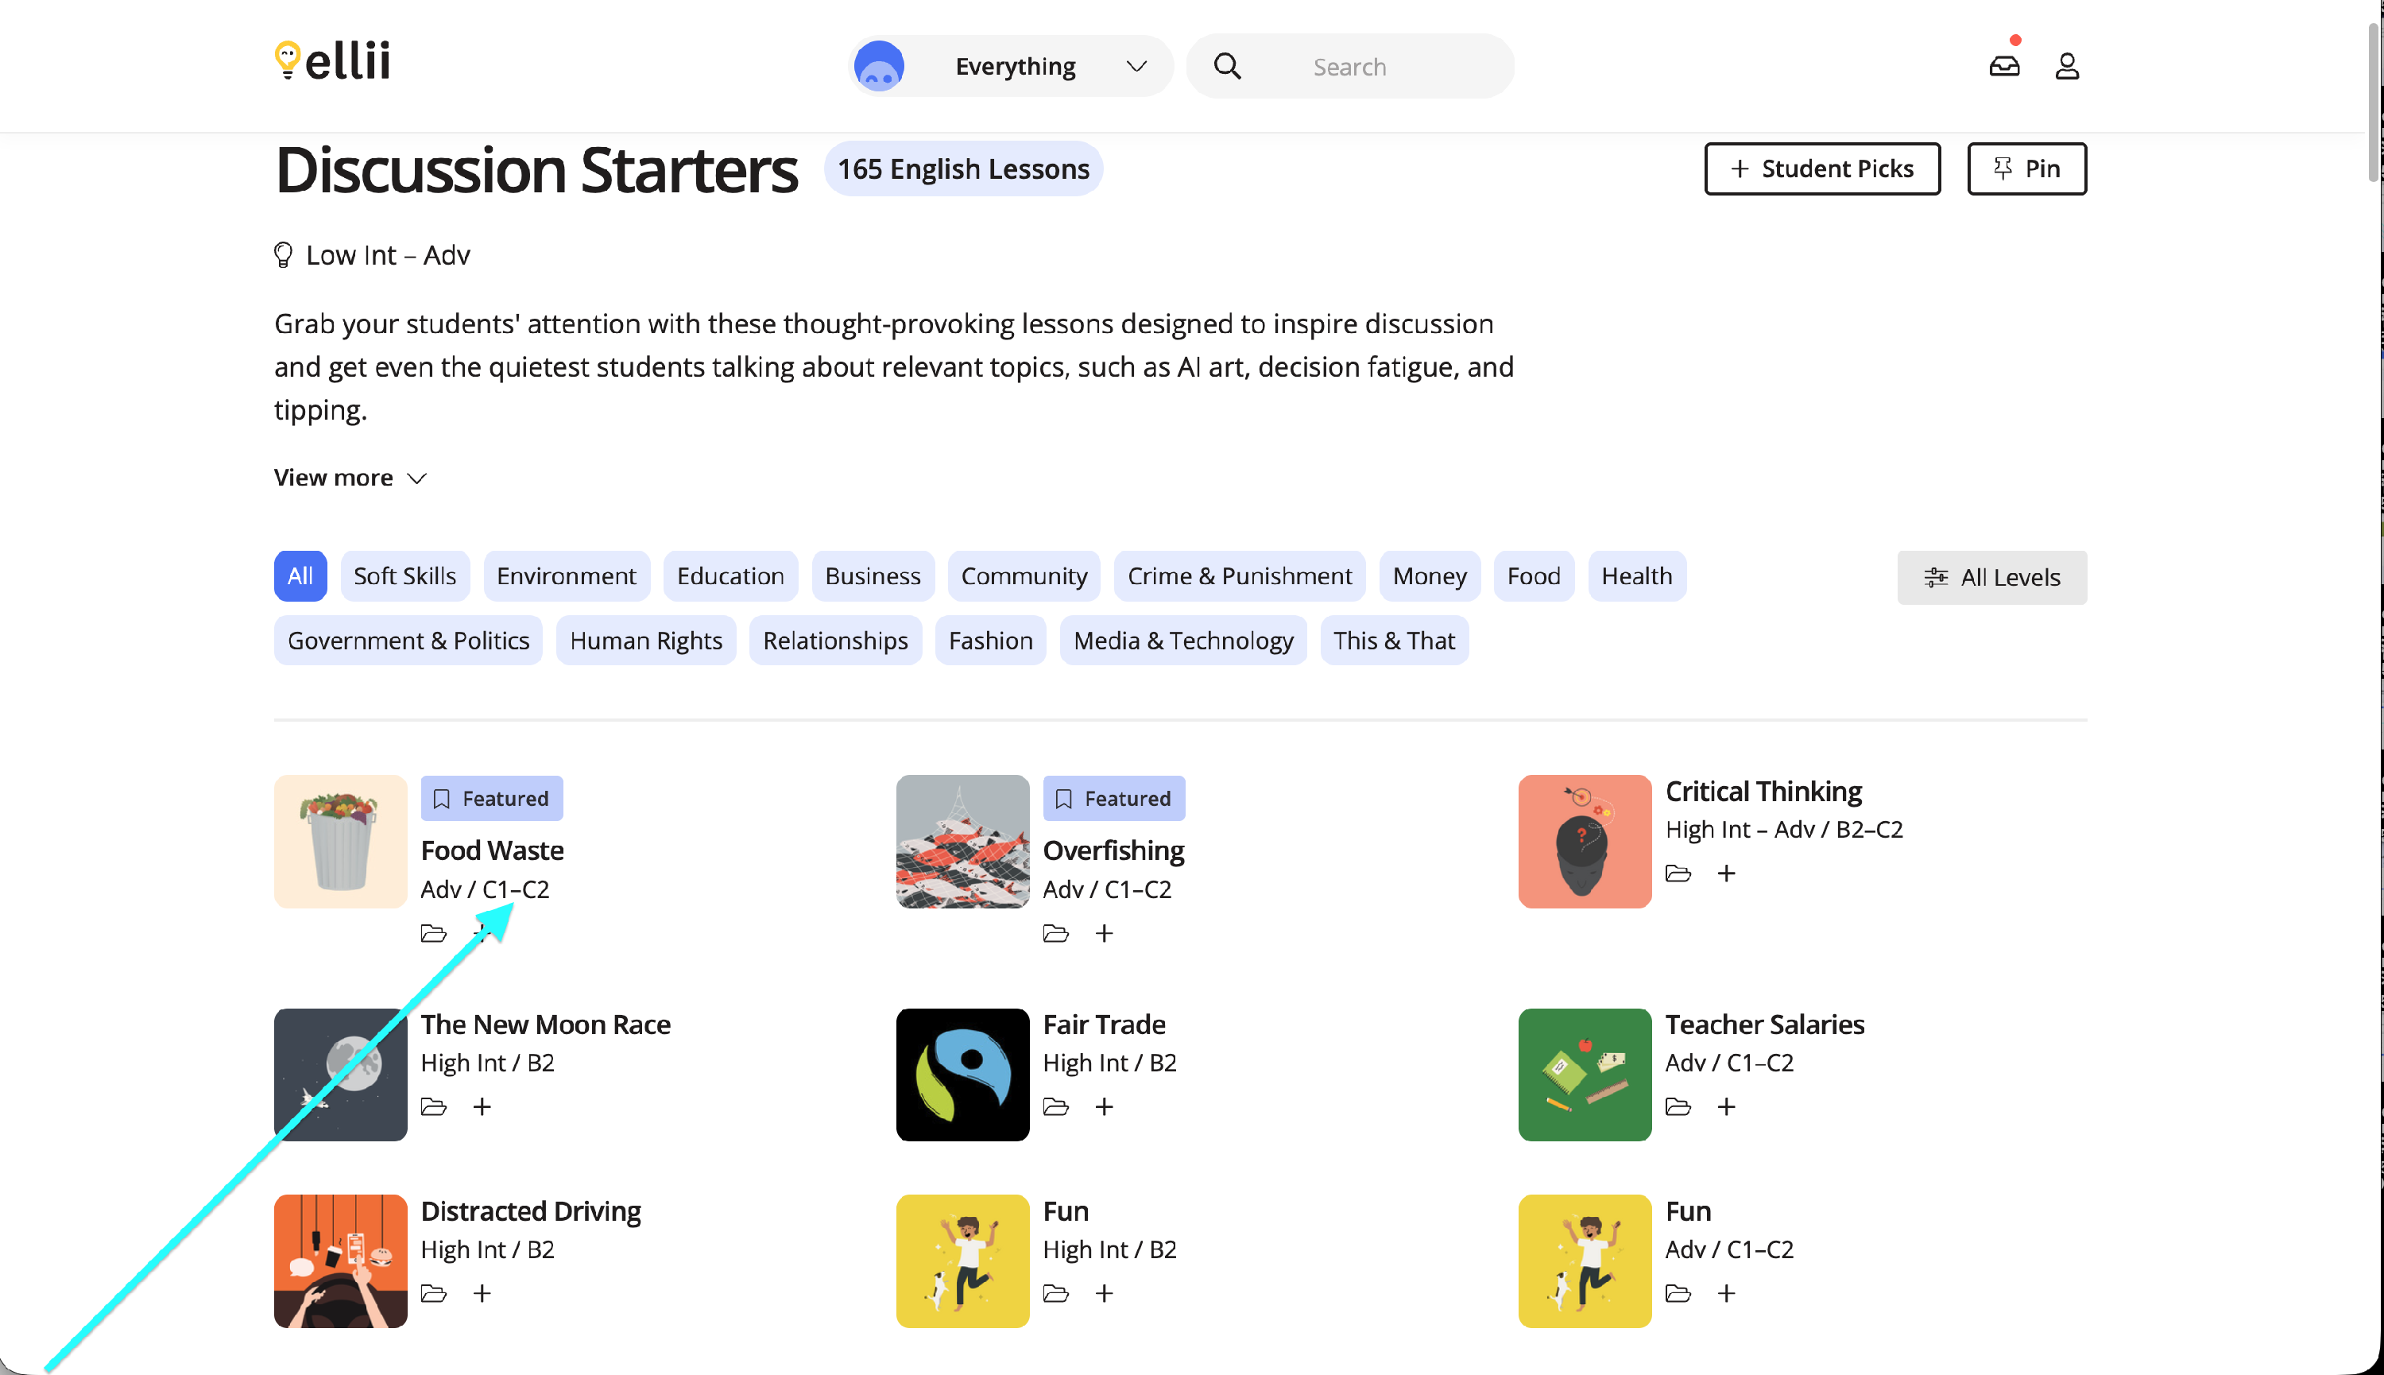2384x1375 pixels.
Task: Click the ellii logo
Action: click(332, 60)
